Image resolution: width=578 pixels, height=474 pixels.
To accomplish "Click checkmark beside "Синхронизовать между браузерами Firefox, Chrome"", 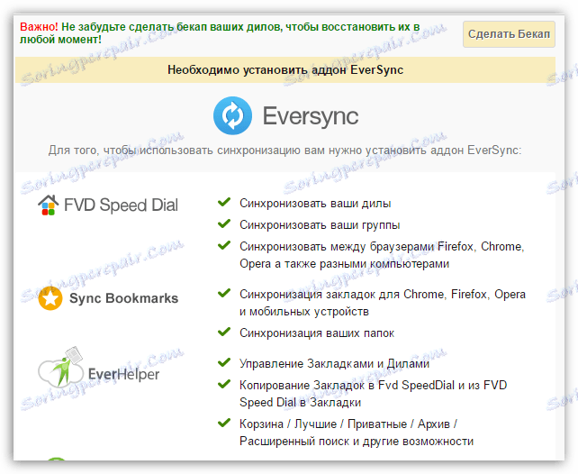I will click(224, 245).
